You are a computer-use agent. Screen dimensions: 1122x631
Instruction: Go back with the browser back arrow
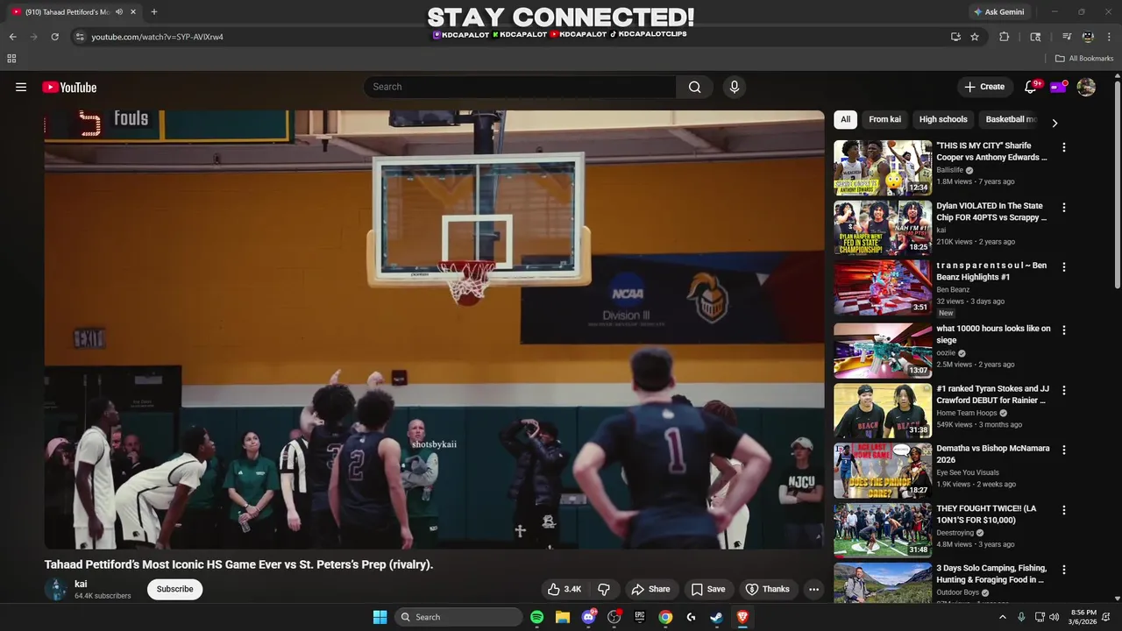12,37
